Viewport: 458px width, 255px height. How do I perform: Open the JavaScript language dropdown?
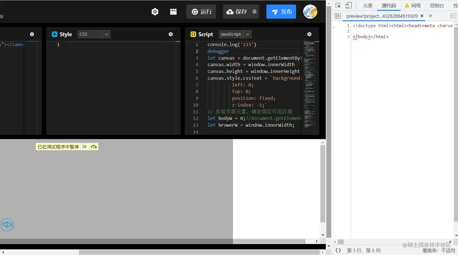[x=235, y=34]
